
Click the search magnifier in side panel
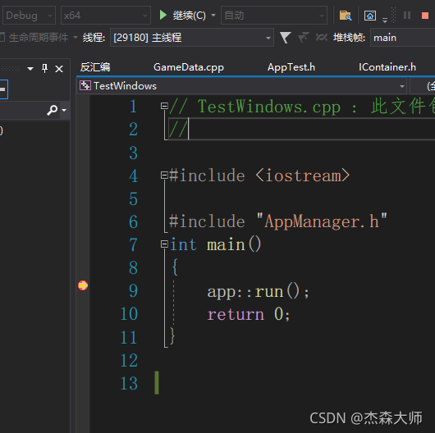tap(52, 110)
